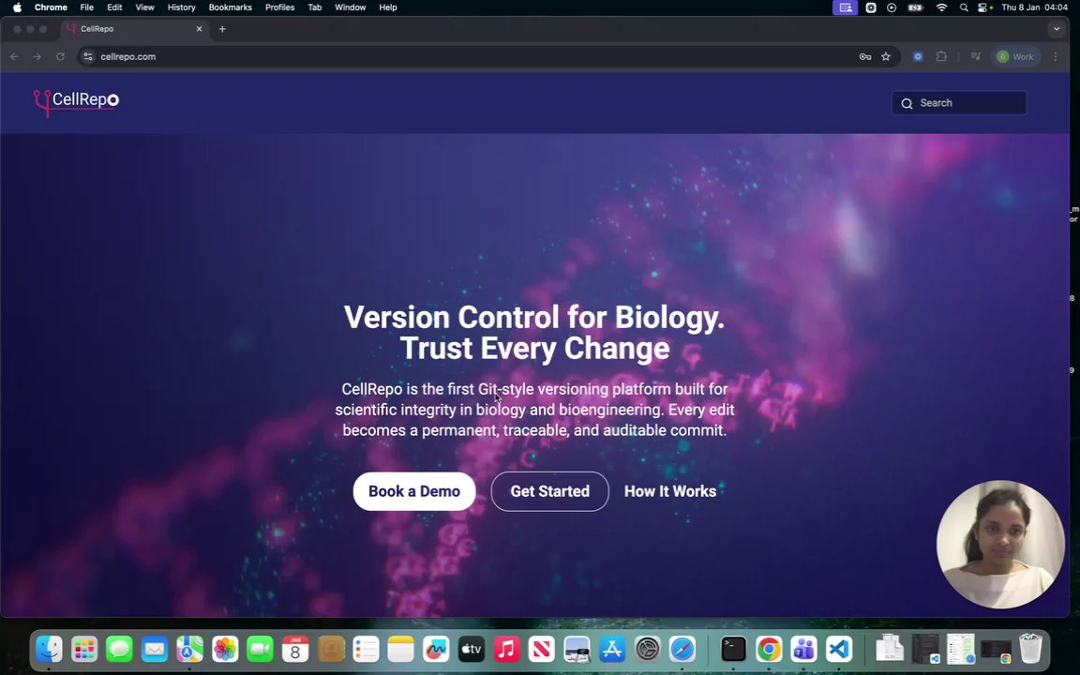Expand the tab search chevron

(x=1057, y=29)
